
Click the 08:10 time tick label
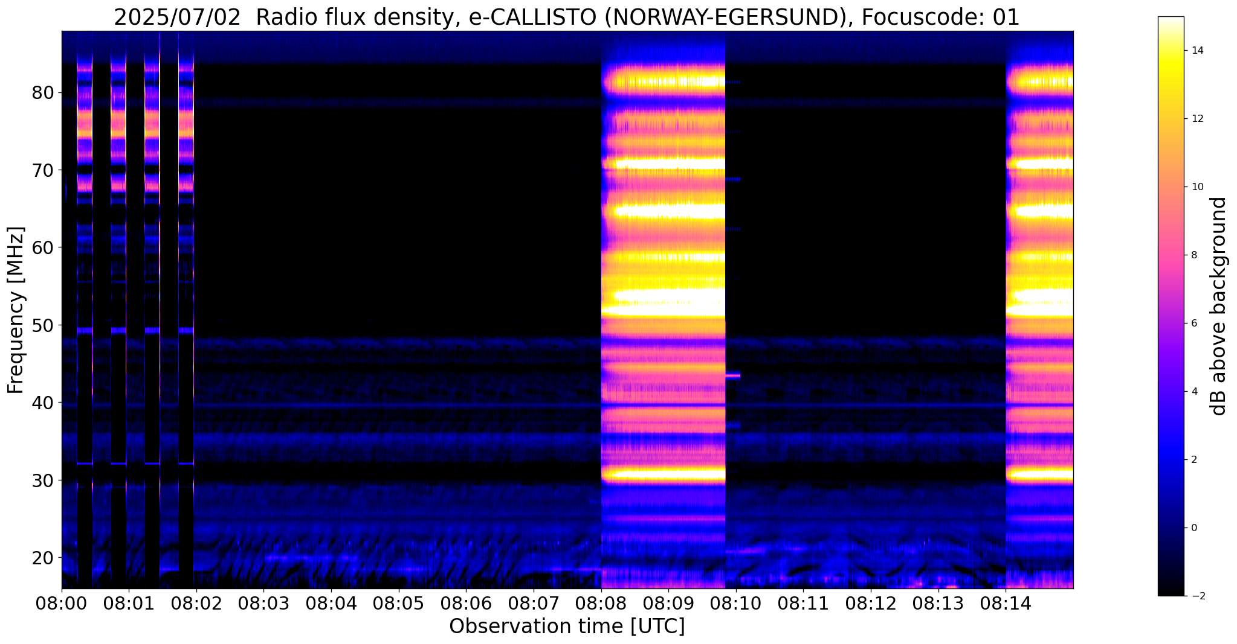(x=736, y=602)
